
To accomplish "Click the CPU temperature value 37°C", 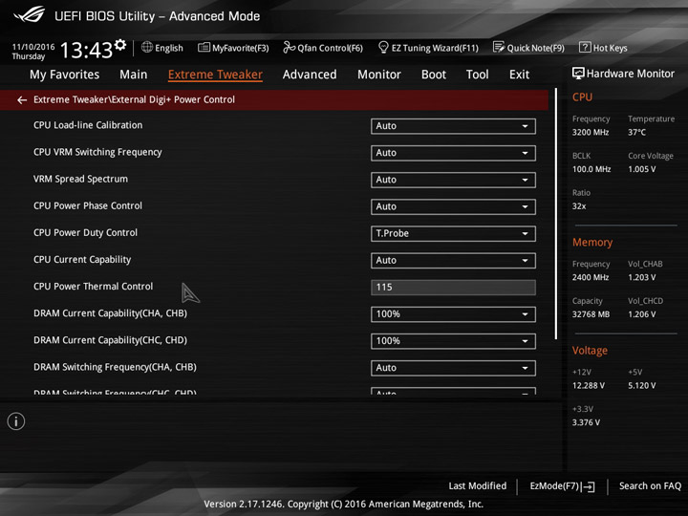I will point(636,132).
